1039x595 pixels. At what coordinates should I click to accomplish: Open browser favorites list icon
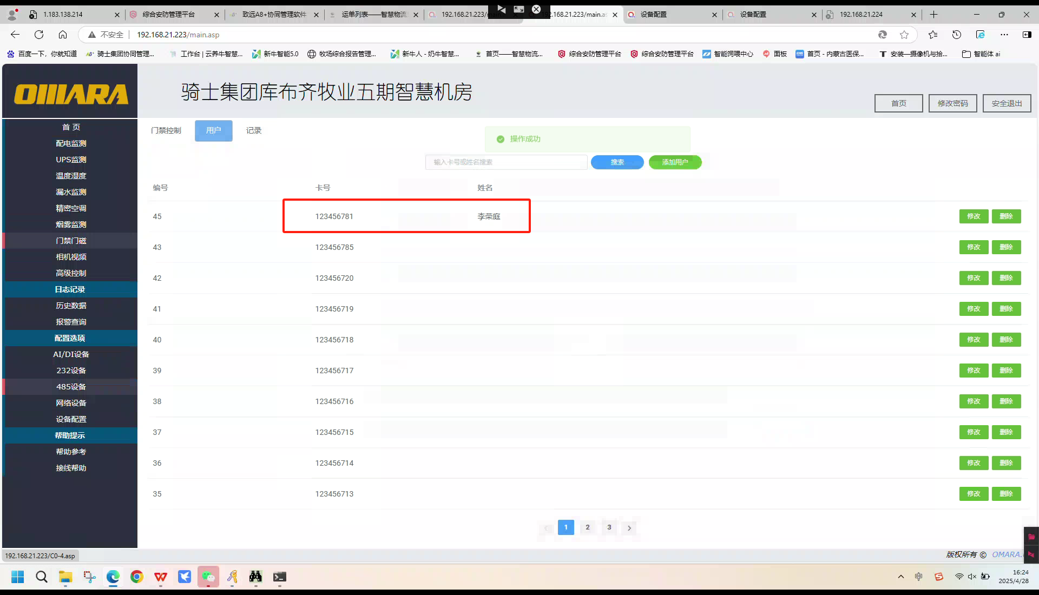(933, 35)
